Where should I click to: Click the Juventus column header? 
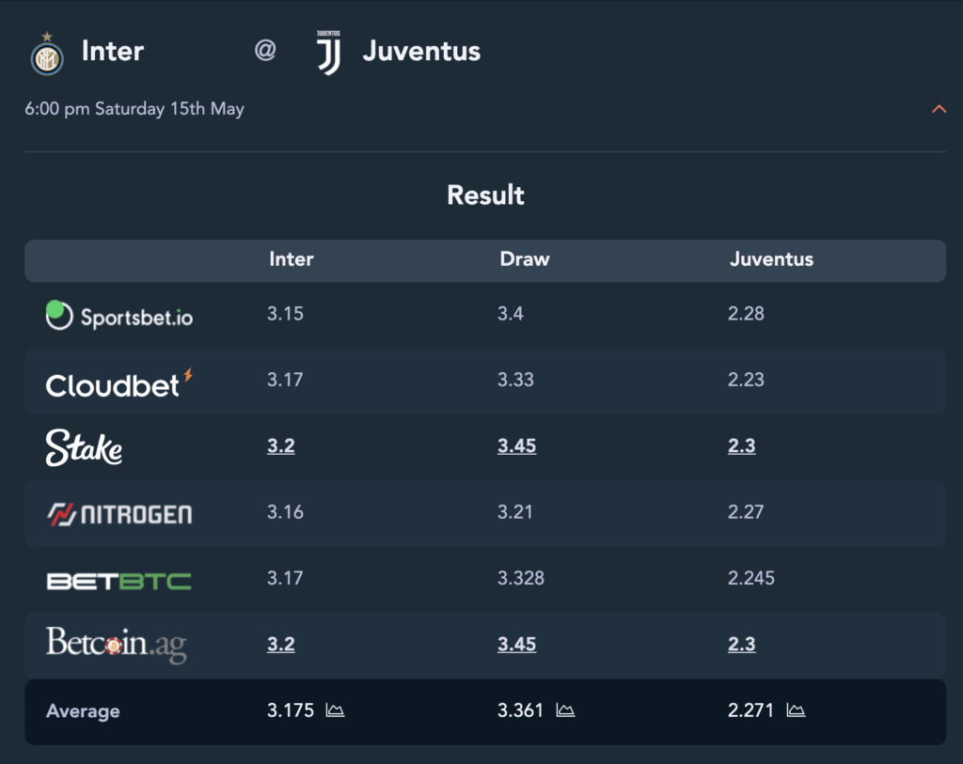tap(771, 259)
